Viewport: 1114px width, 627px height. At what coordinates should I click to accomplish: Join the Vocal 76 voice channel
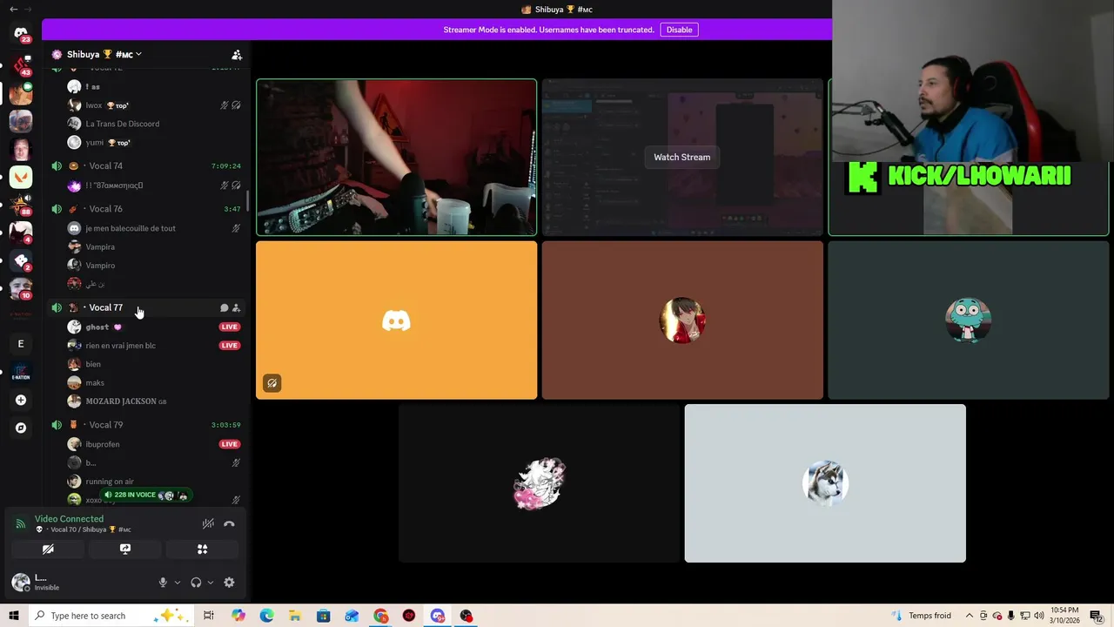[x=145, y=209]
